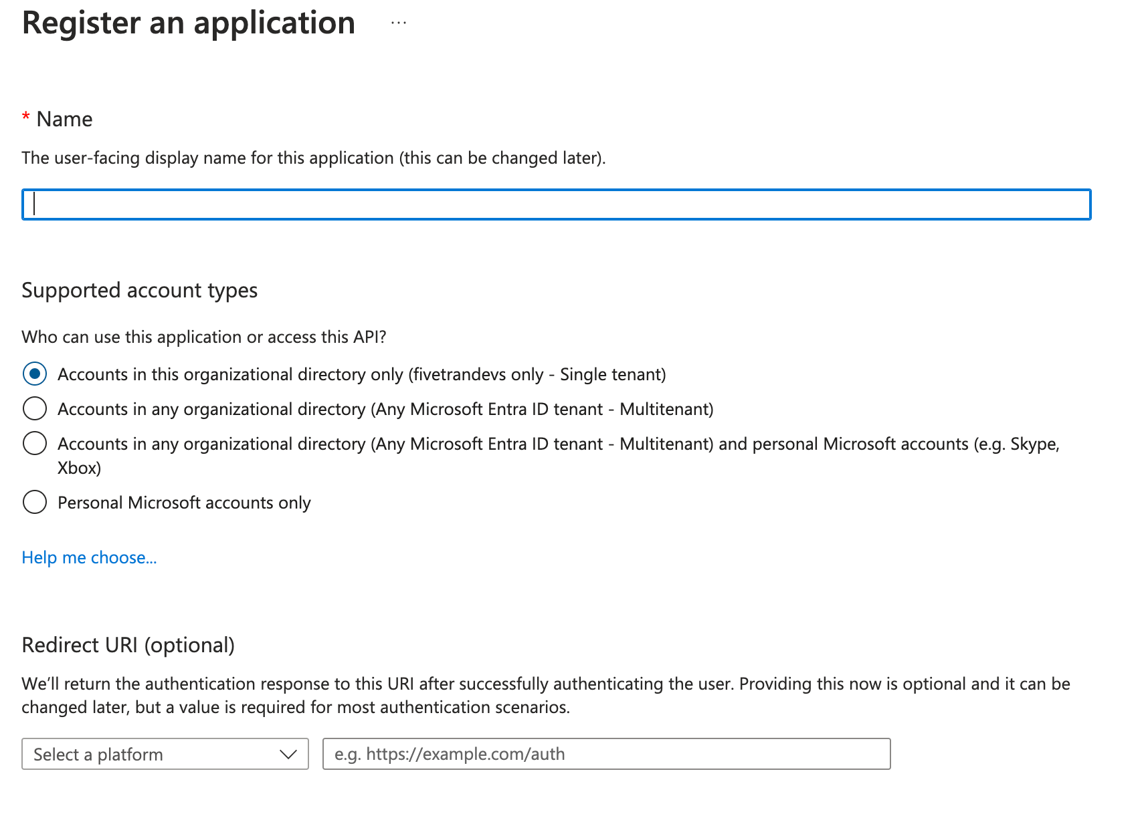This screenshot has width=1144, height=826.
Task: Click the authentication response description paragraph
Action: point(546,696)
